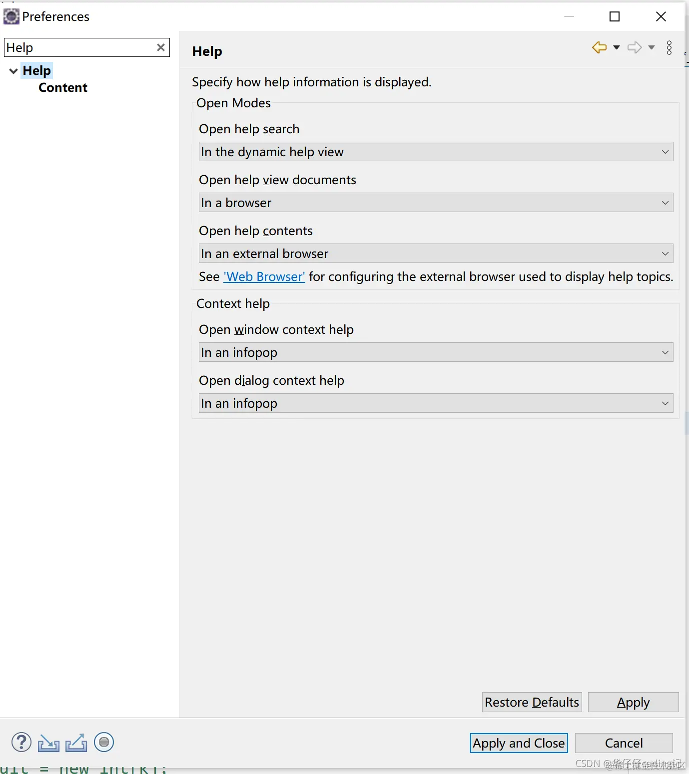Follow the 'Web Browser' link

click(264, 276)
